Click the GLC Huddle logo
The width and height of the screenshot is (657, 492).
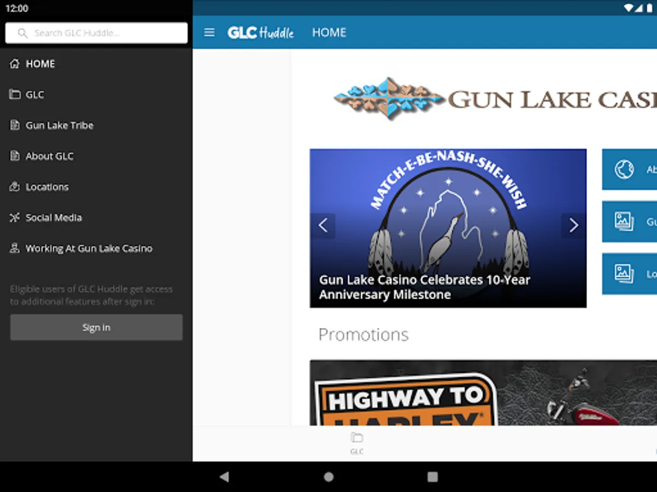[261, 33]
